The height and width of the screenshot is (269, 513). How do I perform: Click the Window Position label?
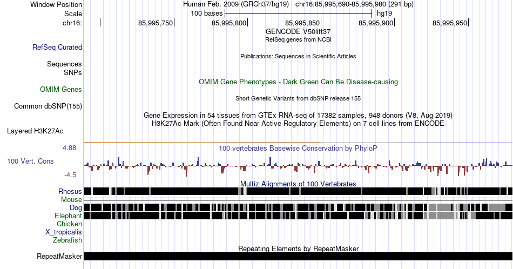56,4
